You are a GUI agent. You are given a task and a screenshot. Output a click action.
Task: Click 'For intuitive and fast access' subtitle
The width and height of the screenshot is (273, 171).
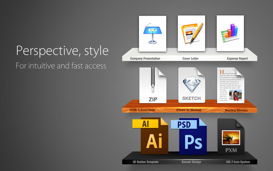click(61, 66)
